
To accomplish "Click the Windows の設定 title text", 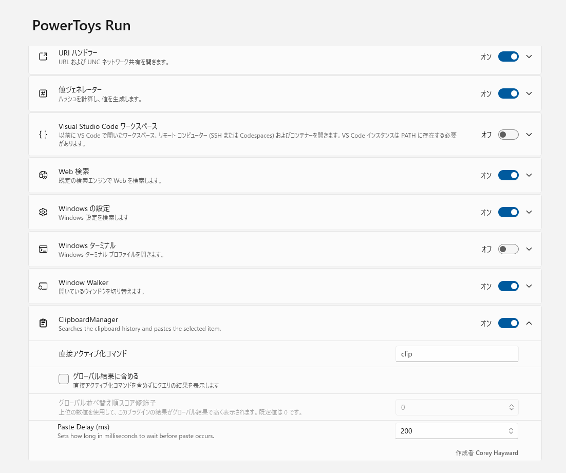I will coord(84,209).
